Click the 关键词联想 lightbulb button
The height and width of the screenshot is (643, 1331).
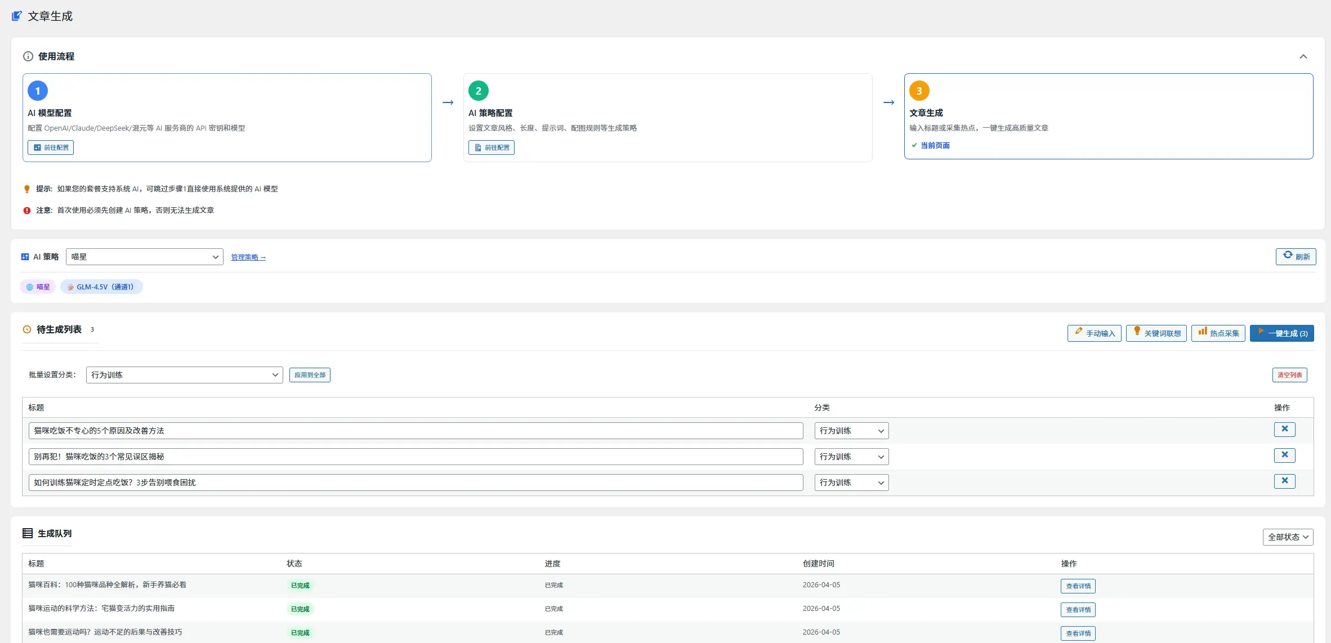[1156, 333]
